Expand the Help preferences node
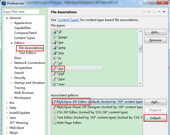The image size is (170, 135). (x=7, y=108)
